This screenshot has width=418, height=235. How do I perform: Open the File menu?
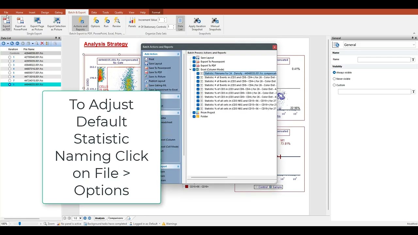point(6,12)
